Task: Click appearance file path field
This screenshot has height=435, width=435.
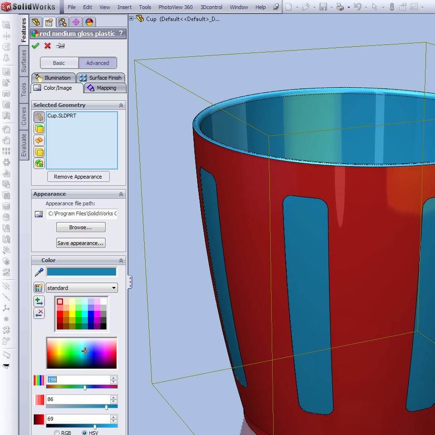Action: 82,213
